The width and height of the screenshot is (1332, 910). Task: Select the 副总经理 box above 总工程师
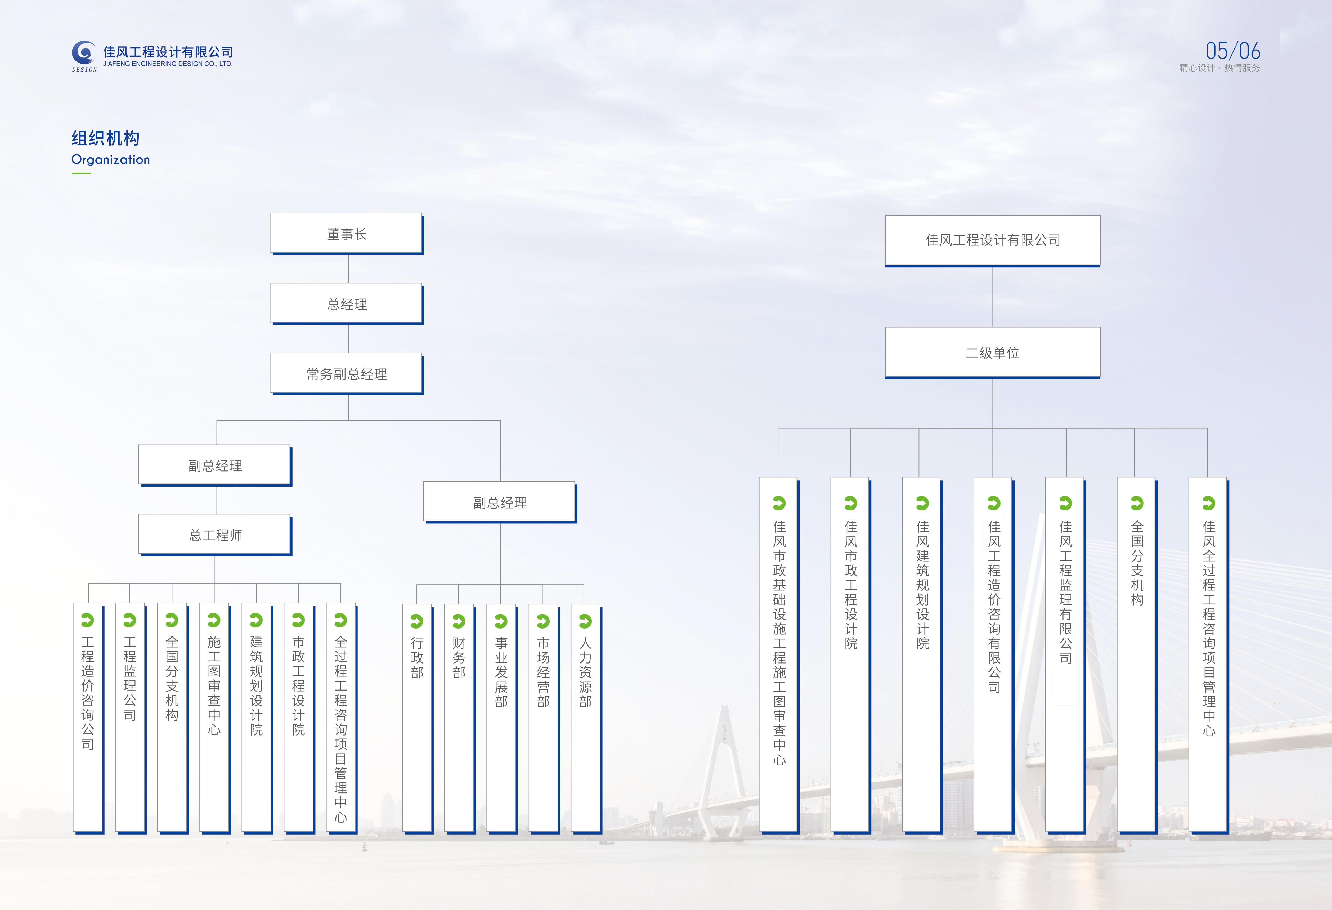pyautogui.click(x=215, y=465)
